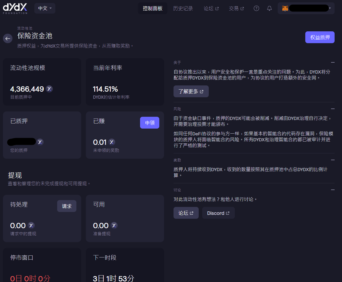This screenshot has height=282, width=342.
Task: Select the 控制面板 tab
Action: click(x=152, y=8)
